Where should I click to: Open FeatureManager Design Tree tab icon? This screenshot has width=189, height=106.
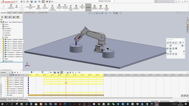point(2,17)
